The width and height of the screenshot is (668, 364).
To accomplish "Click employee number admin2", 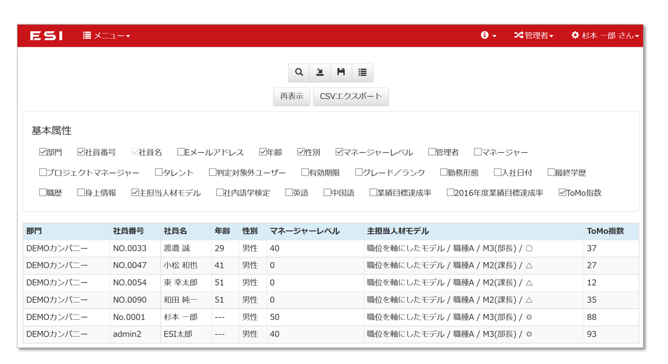I will coord(127,334).
